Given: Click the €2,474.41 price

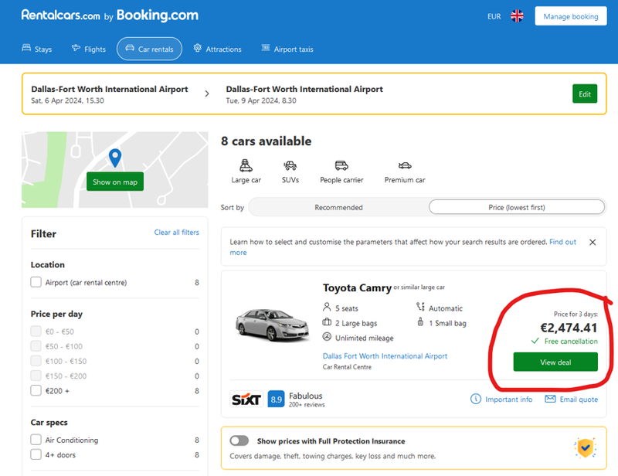Looking at the screenshot, I should (569, 328).
